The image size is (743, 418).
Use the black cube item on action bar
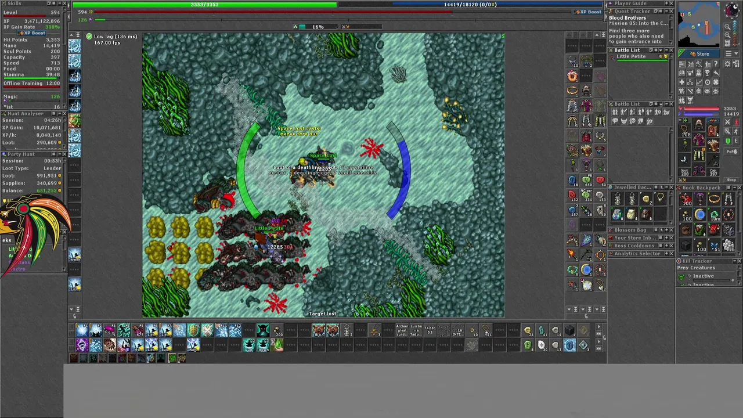pyautogui.click(x=569, y=330)
